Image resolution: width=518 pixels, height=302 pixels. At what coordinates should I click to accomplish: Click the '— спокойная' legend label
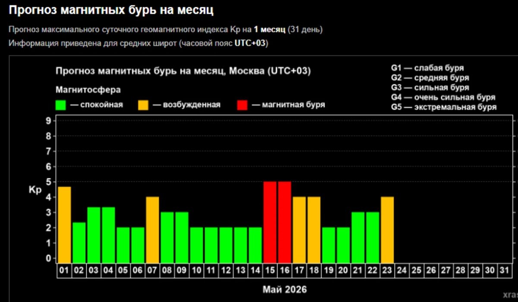pos(96,105)
